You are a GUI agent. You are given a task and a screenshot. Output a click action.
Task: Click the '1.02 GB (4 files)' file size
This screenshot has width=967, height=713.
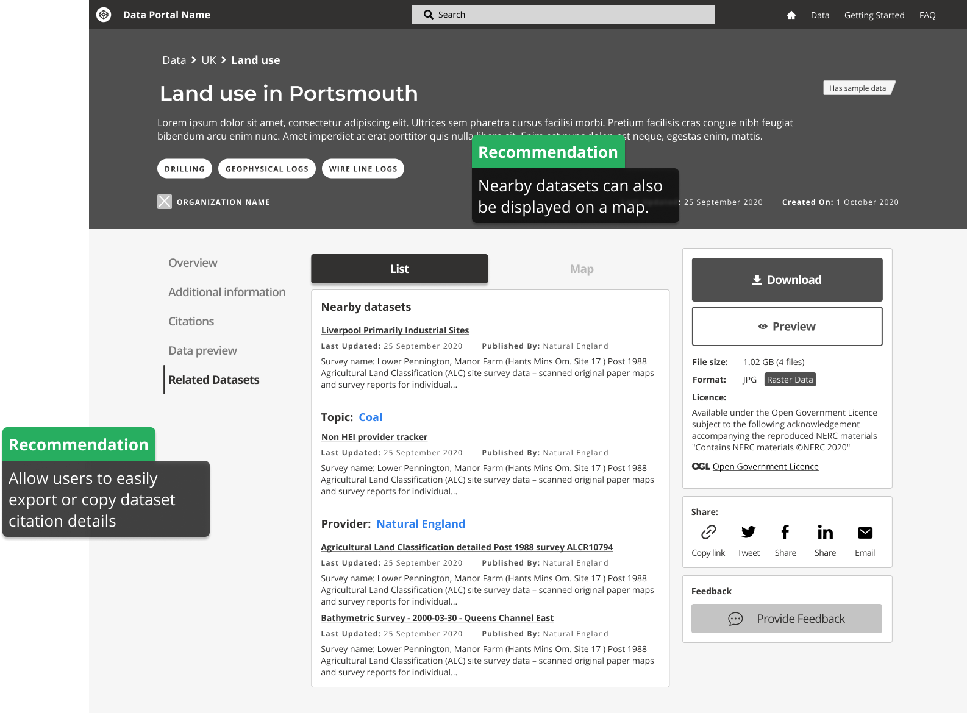pyautogui.click(x=774, y=362)
